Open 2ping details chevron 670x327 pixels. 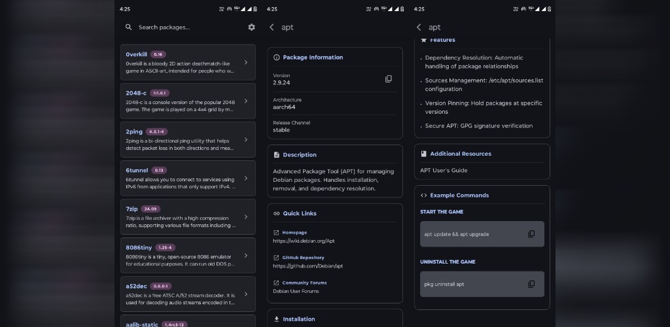246,139
